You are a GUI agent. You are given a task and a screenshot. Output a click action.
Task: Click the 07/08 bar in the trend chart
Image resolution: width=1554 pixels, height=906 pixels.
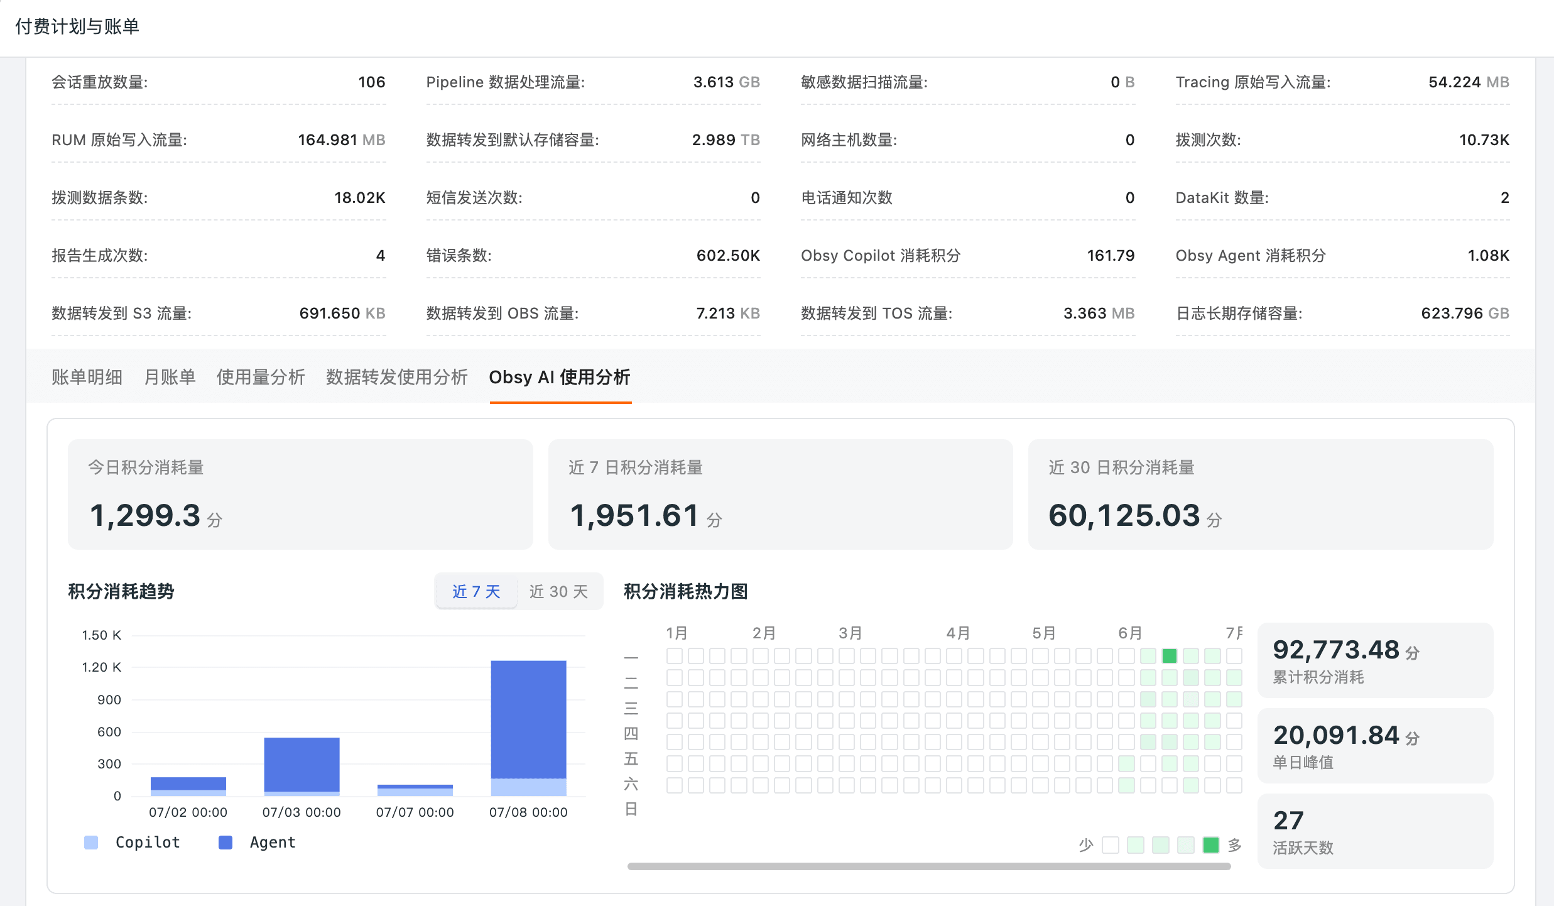click(528, 728)
